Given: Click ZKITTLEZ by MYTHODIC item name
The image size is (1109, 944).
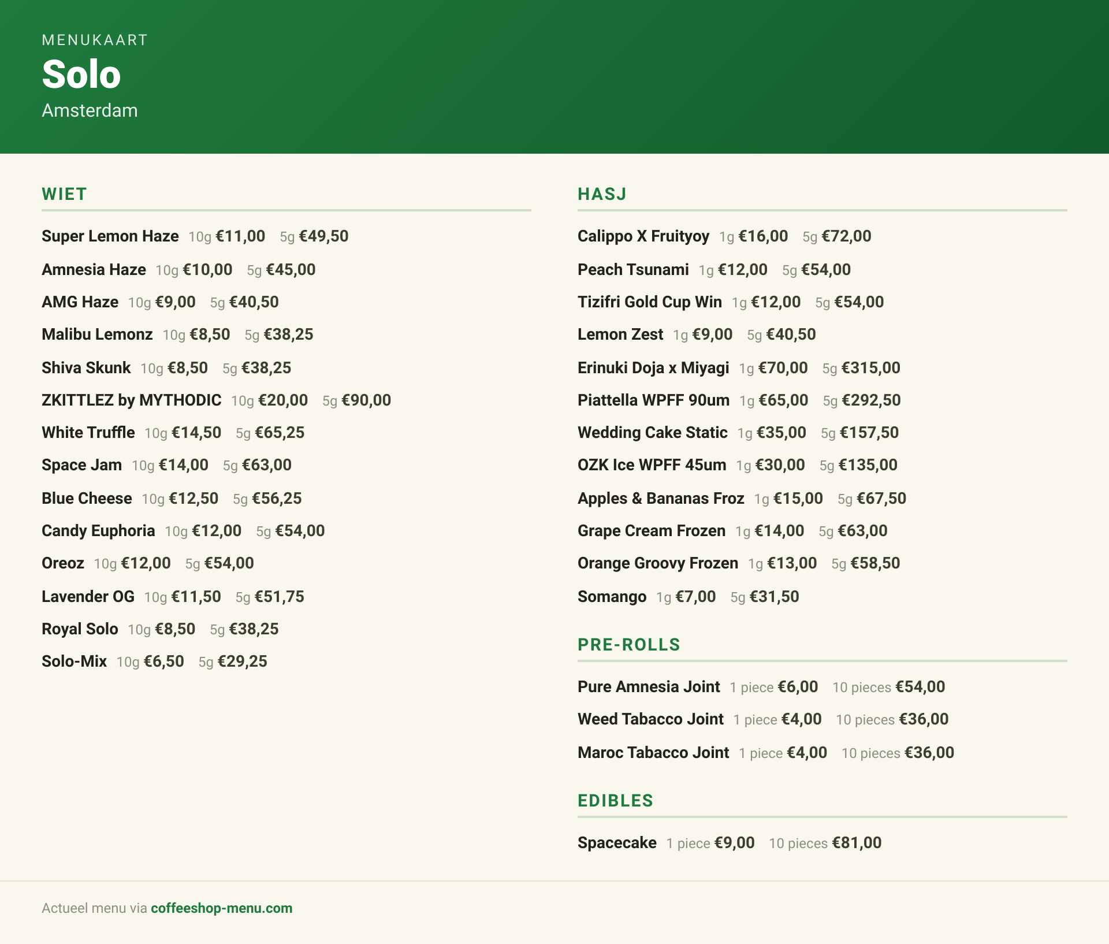Looking at the screenshot, I should [132, 400].
